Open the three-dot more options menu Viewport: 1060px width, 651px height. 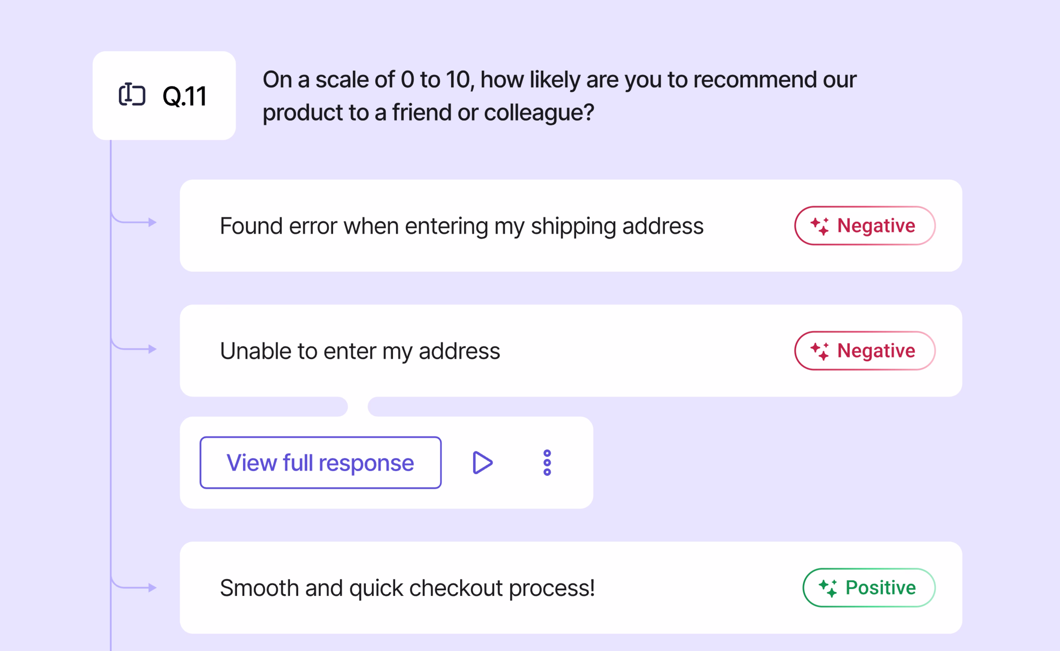(x=547, y=463)
